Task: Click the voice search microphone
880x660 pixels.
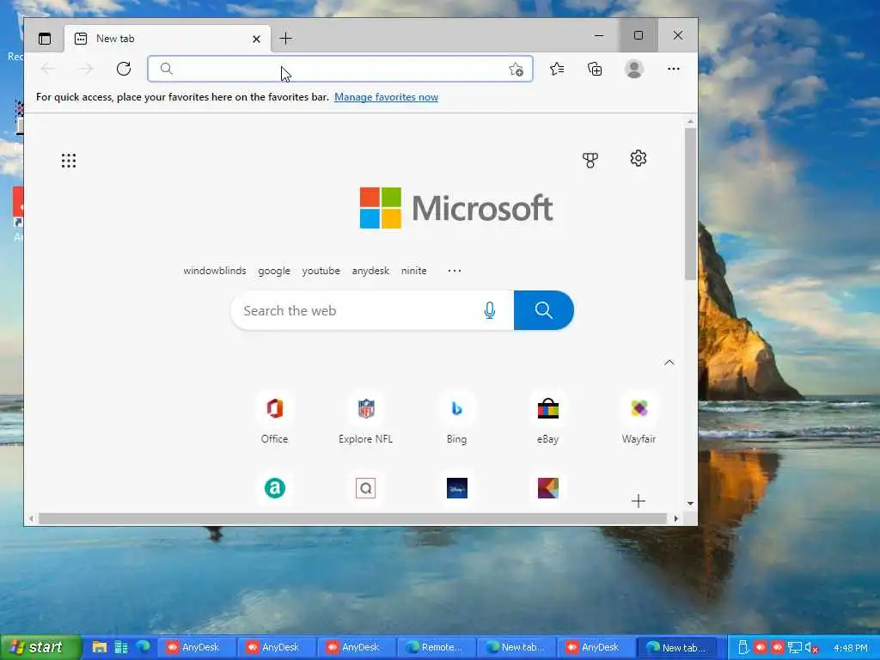Action: 489,310
